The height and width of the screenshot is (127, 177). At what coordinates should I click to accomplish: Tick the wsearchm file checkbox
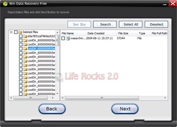[63, 38]
